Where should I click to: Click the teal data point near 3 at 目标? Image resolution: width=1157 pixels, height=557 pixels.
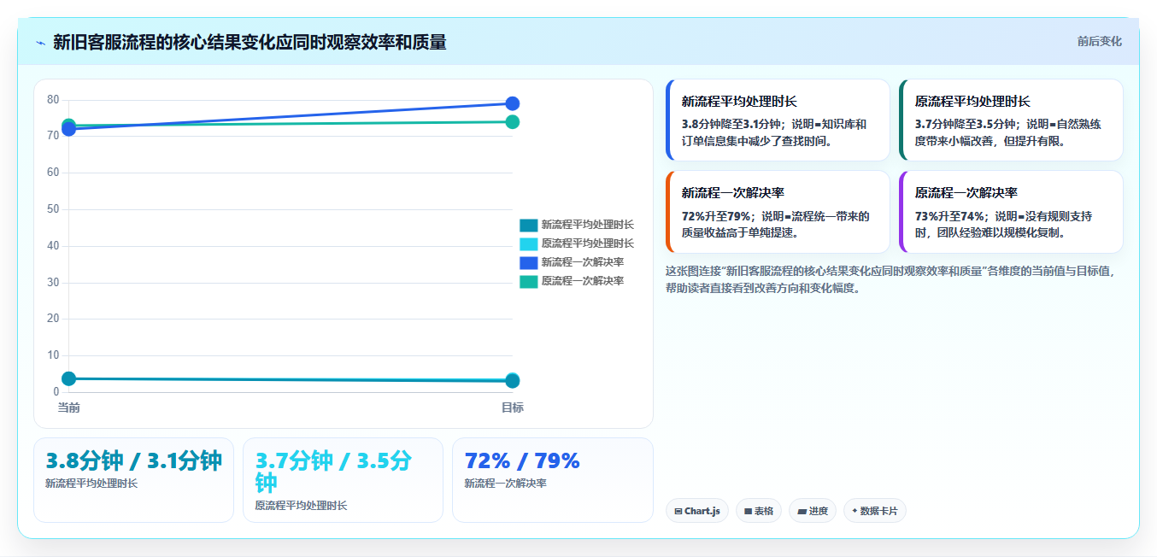(513, 381)
